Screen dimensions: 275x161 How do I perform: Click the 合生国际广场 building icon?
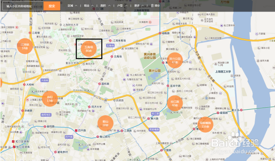coord(123,48)
